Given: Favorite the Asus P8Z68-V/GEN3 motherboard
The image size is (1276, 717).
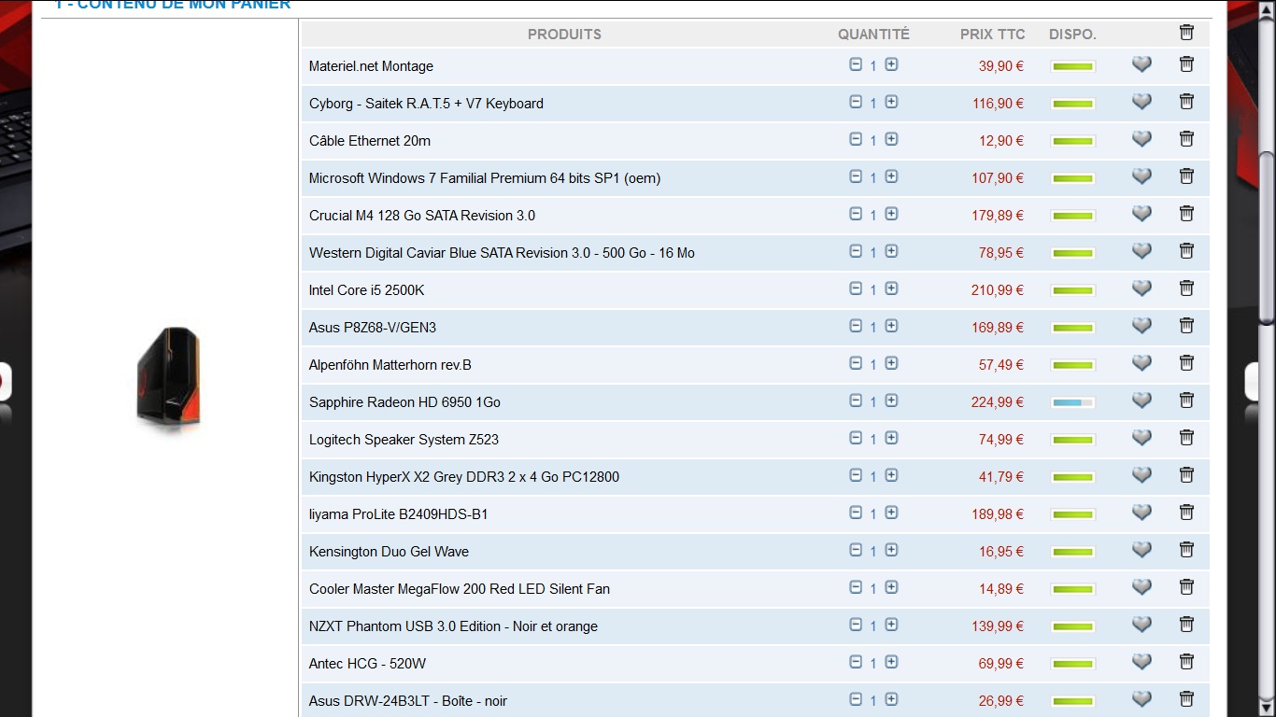Looking at the screenshot, I should (1141, 326).
